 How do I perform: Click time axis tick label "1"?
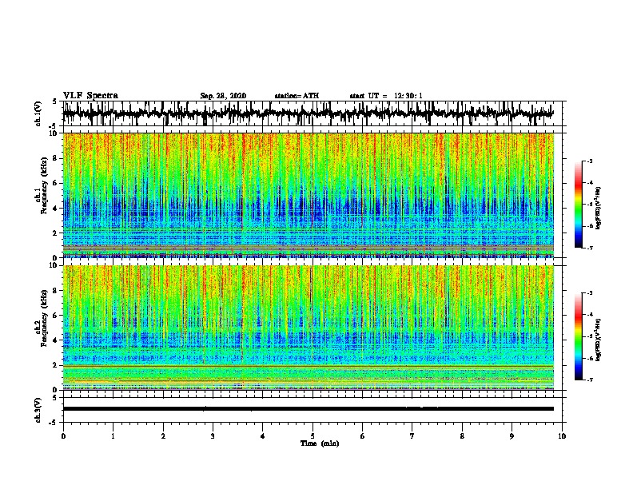(113, 436)
